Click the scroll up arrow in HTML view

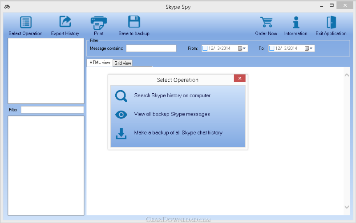coord(347,75)
